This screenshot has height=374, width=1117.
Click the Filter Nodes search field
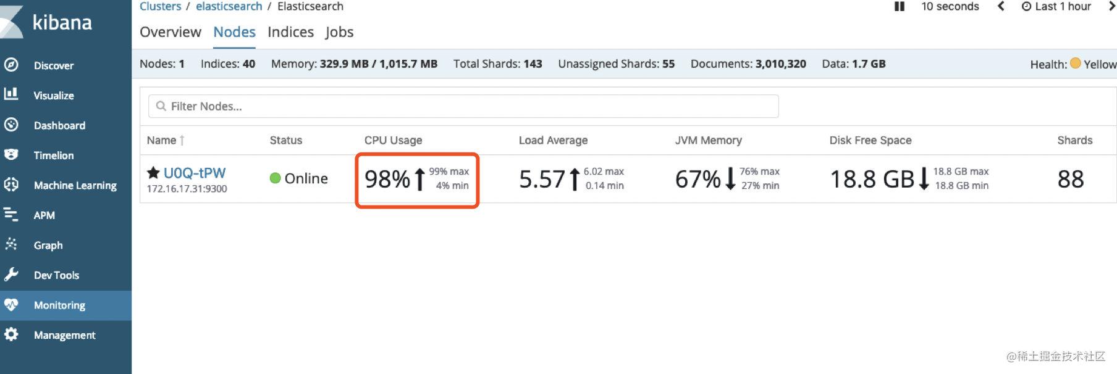[463, 106]
